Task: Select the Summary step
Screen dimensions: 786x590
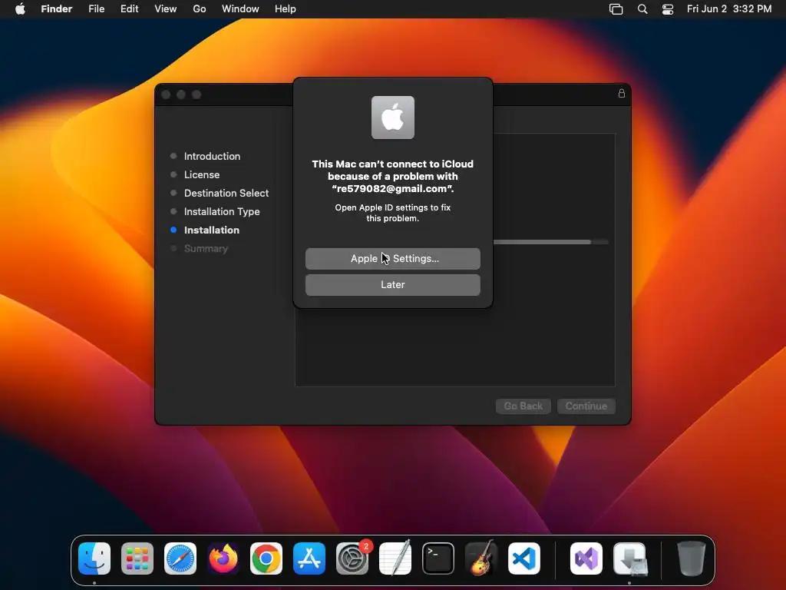Action: click(x=206, y=249)
